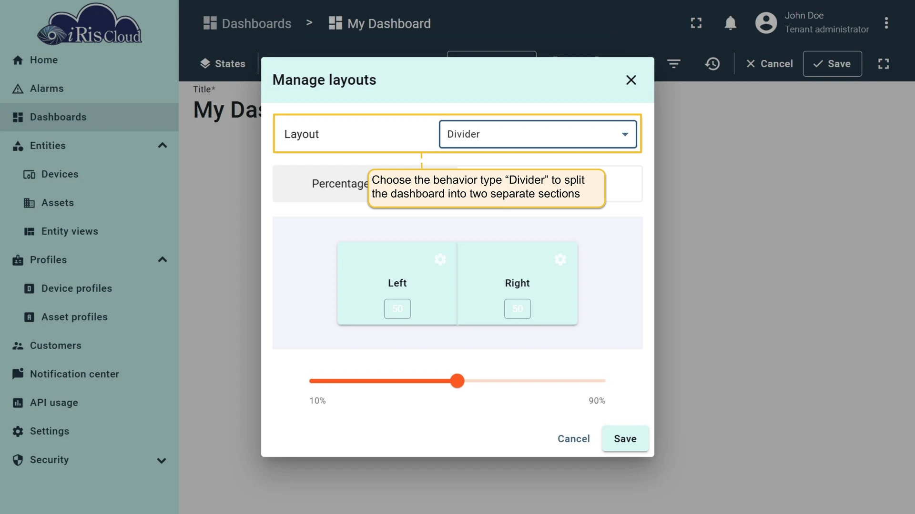Viewport: 915px width, 514px height.
Task: Open Settings in sidebar
Action: (x=89, y=431)
